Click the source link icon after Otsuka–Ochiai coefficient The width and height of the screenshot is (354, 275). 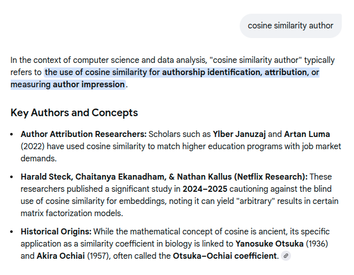coord(286,256)
